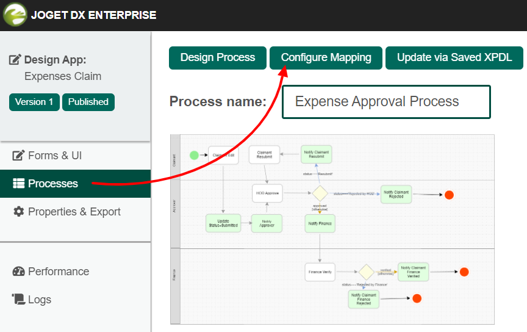Click the Finance Verify activity node
The height and width of the screenshot is (332, 527).
pyautogui.click(x=320, y=272)
